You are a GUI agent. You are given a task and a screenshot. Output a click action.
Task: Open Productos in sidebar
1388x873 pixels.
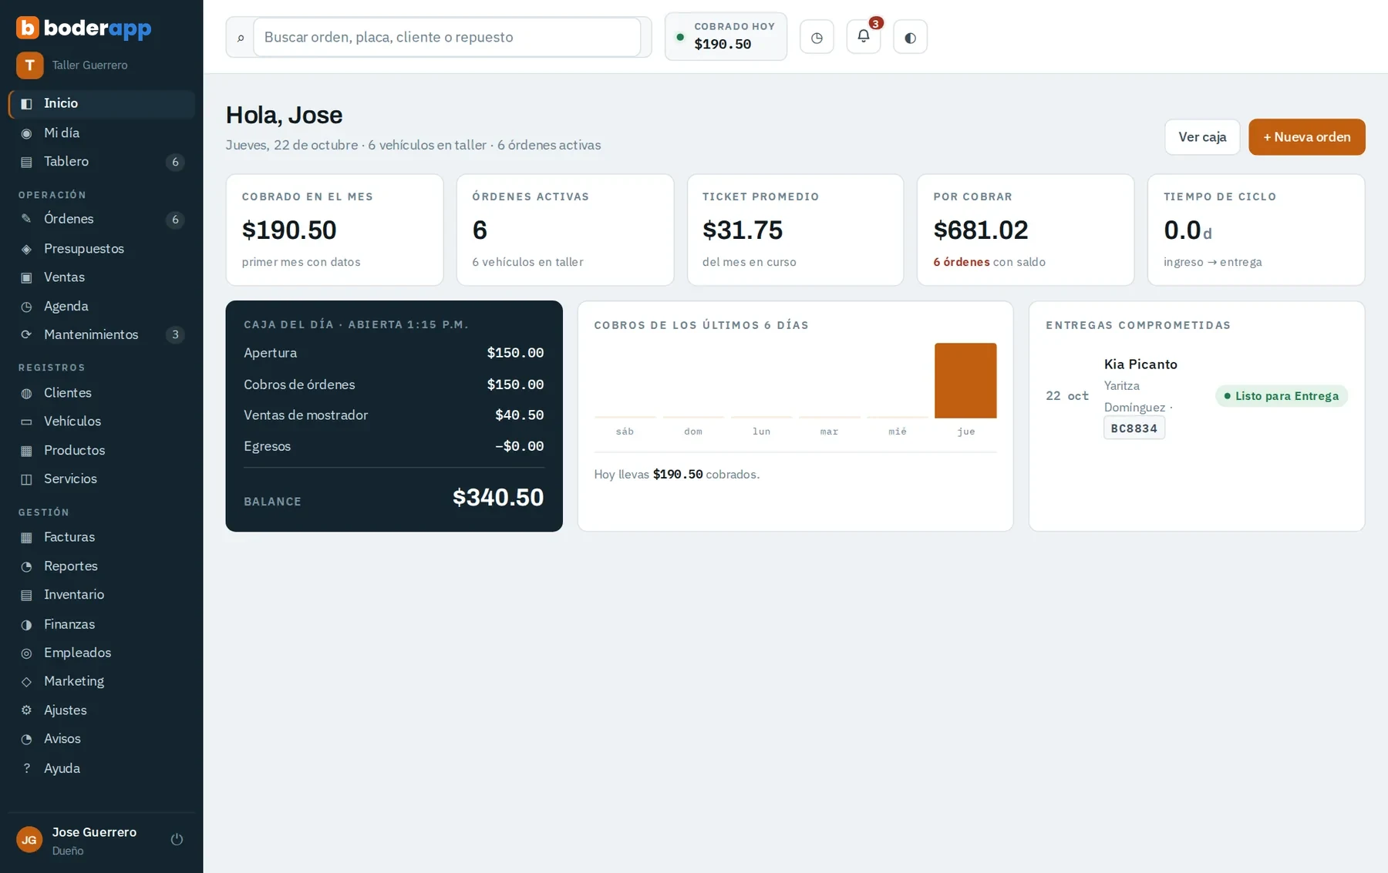tap(101, 450)
